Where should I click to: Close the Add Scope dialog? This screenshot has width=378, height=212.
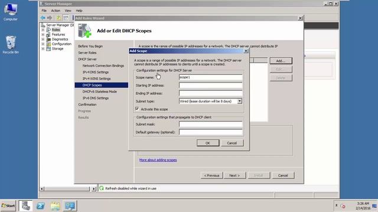coord(246,51)
